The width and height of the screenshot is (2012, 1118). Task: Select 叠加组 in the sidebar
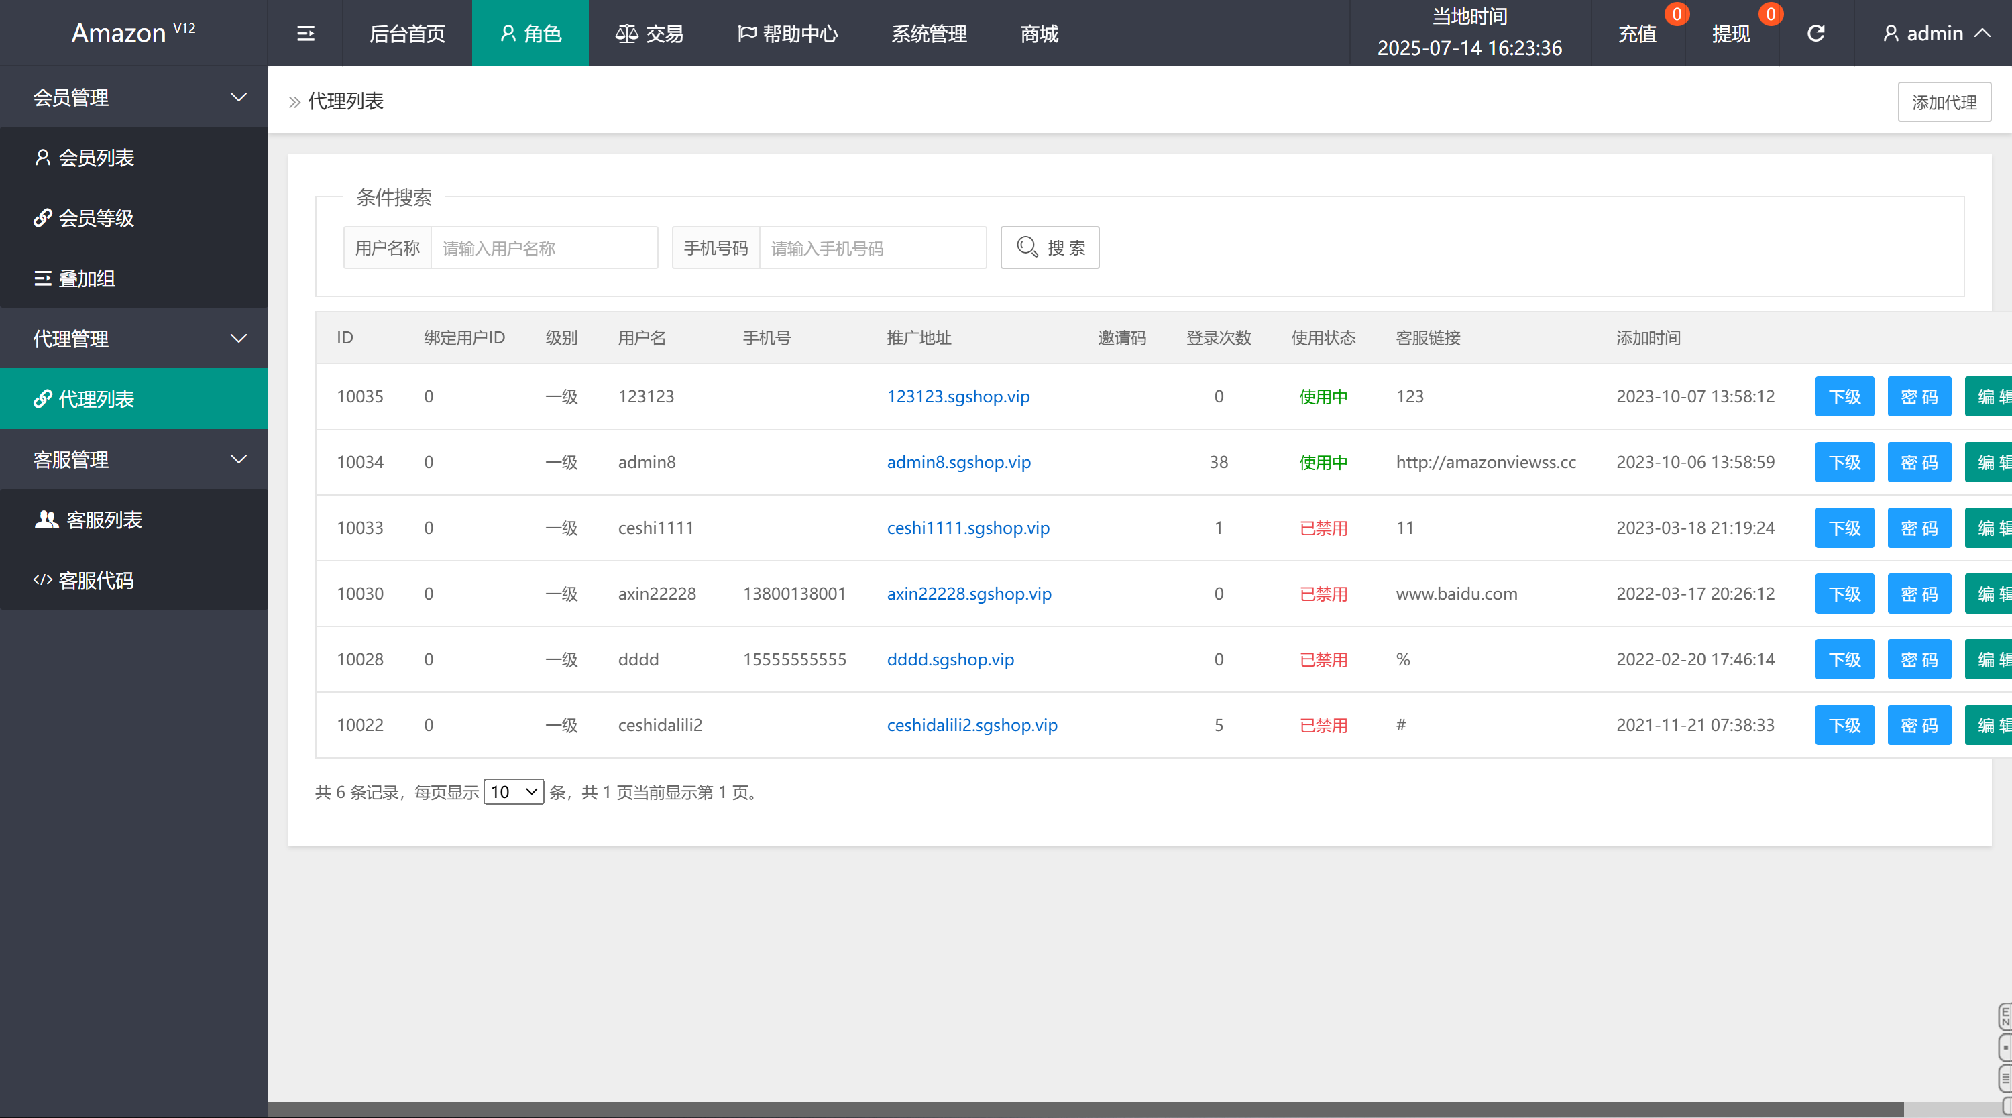(x=86, y=278)
